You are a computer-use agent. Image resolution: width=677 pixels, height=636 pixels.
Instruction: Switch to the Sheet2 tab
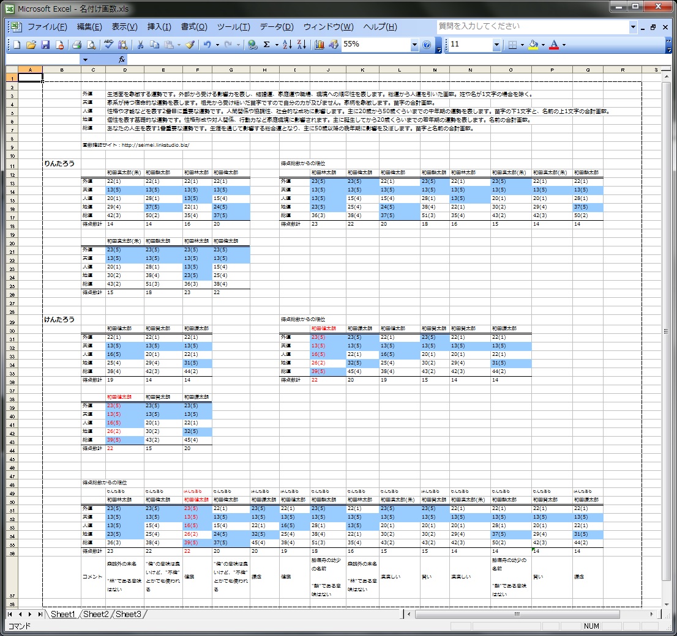pos(95,614)
